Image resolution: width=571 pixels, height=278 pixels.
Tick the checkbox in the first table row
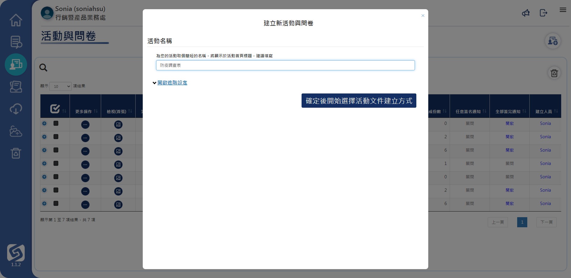[x=56, y=123]
